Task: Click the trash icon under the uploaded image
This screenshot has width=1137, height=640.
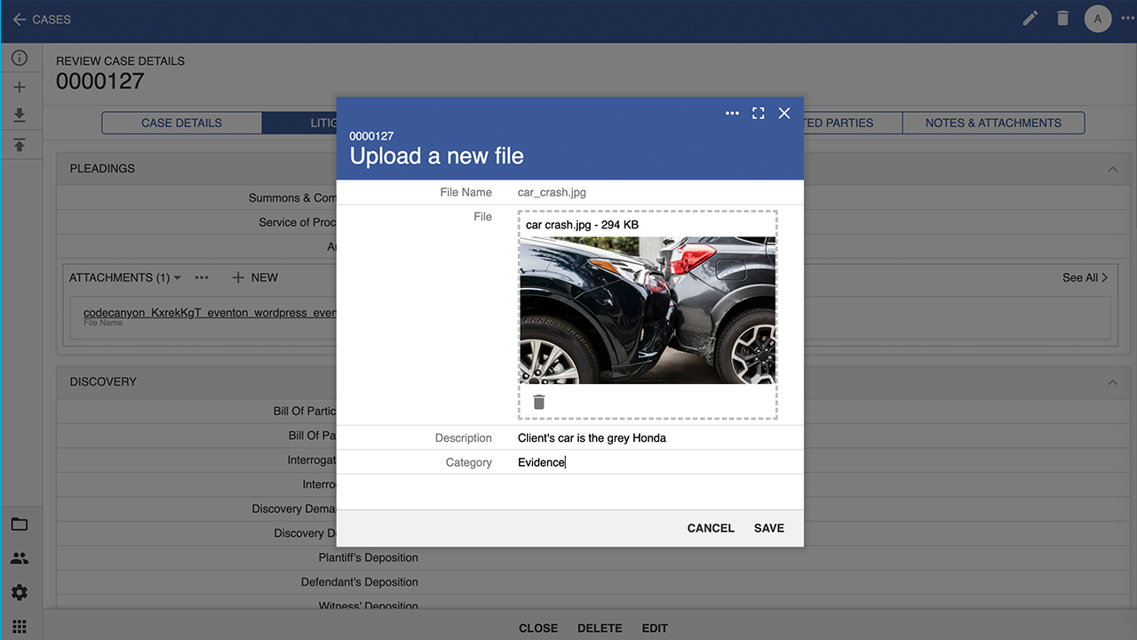Action: (538, 402)
